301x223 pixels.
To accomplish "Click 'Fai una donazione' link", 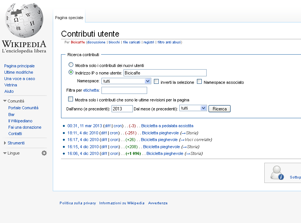I will point(25,127).
